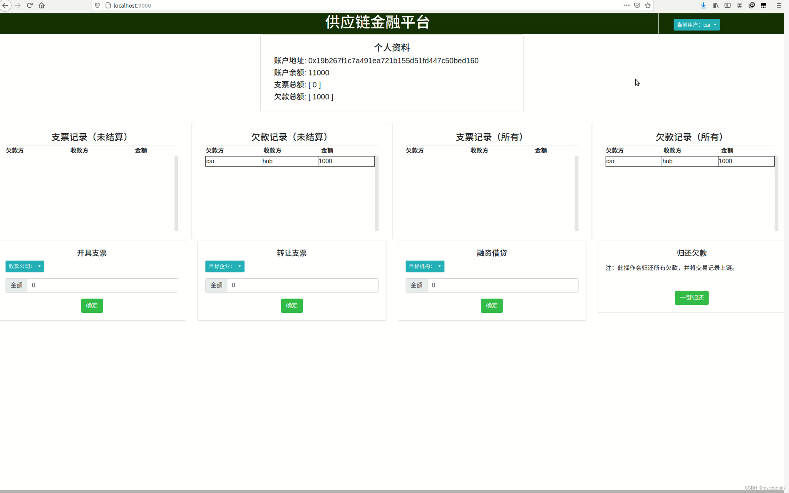
Task: Open the 目标机构 dropdown in 融资借贷
Action: [x=425, y=266]
